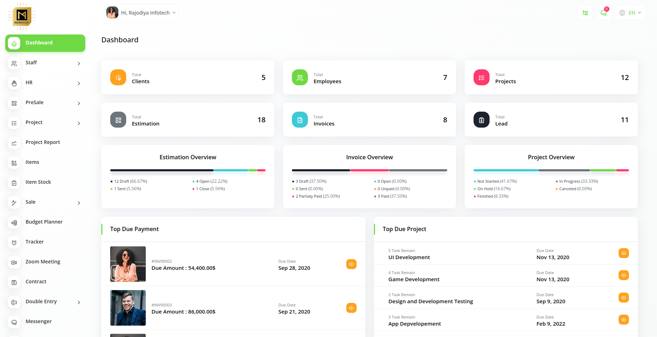The width and height of the screenshot is (657, 337).
Task: Expand the Staff sidebar menu
Action: click(x=45, y=63)
